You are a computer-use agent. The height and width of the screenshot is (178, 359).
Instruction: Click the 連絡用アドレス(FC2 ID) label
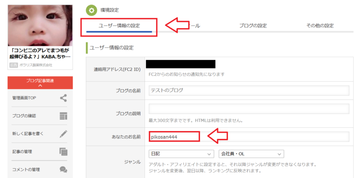117,69
